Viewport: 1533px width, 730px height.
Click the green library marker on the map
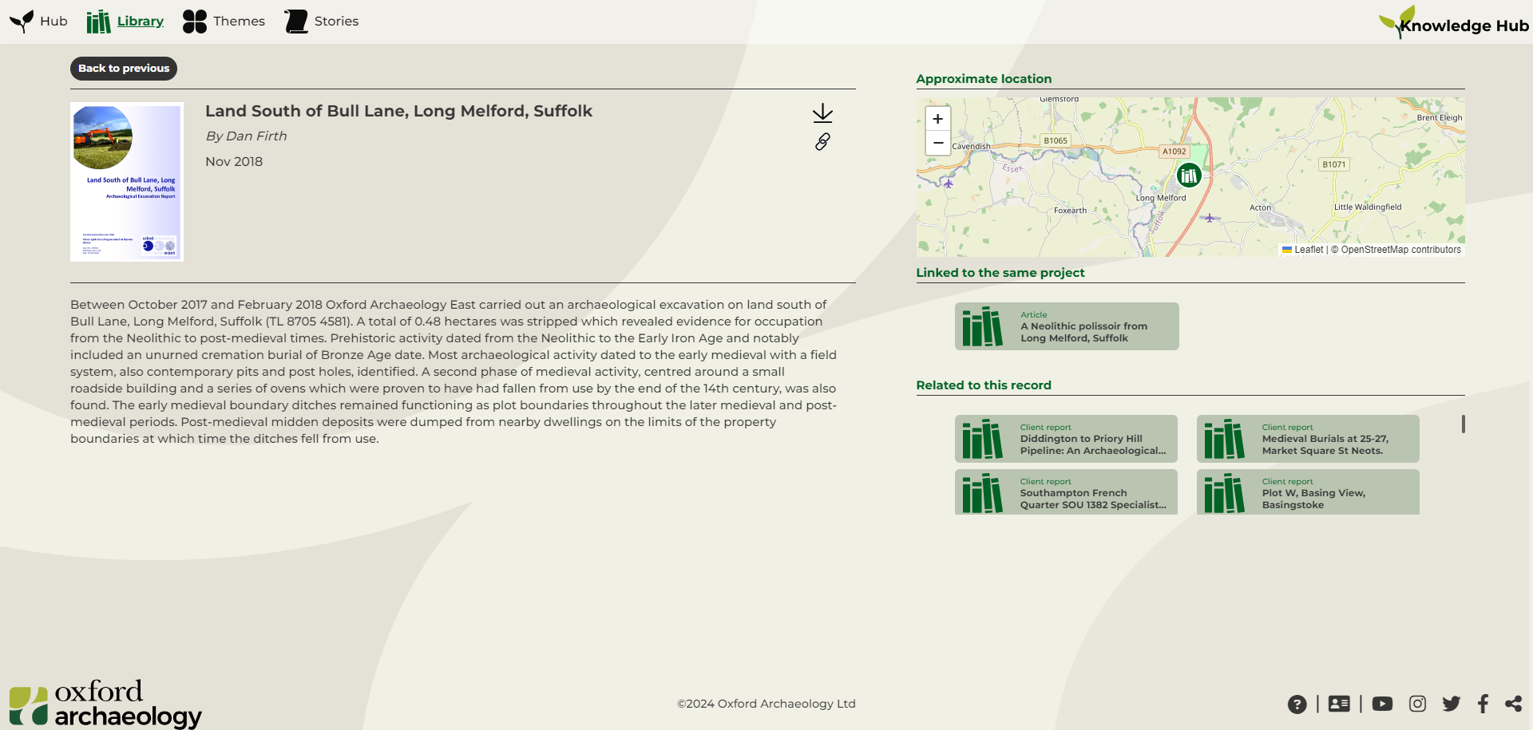[x=1189, y=175]
